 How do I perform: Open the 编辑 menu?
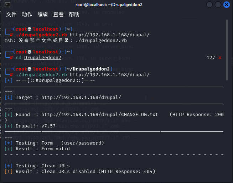43,15
